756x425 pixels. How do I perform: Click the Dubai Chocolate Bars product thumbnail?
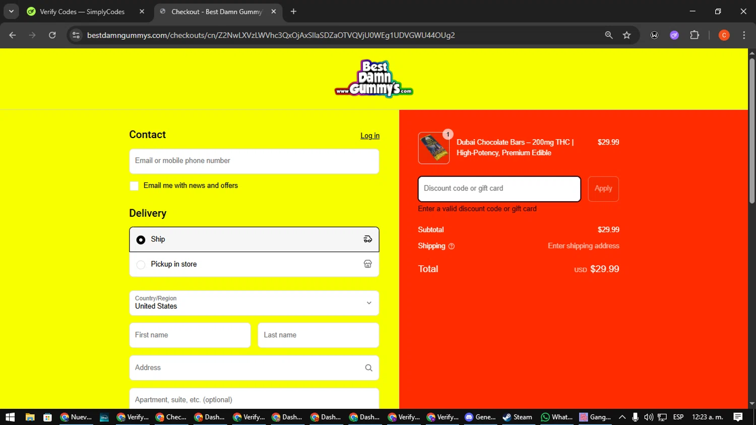(x=434, y=148)
